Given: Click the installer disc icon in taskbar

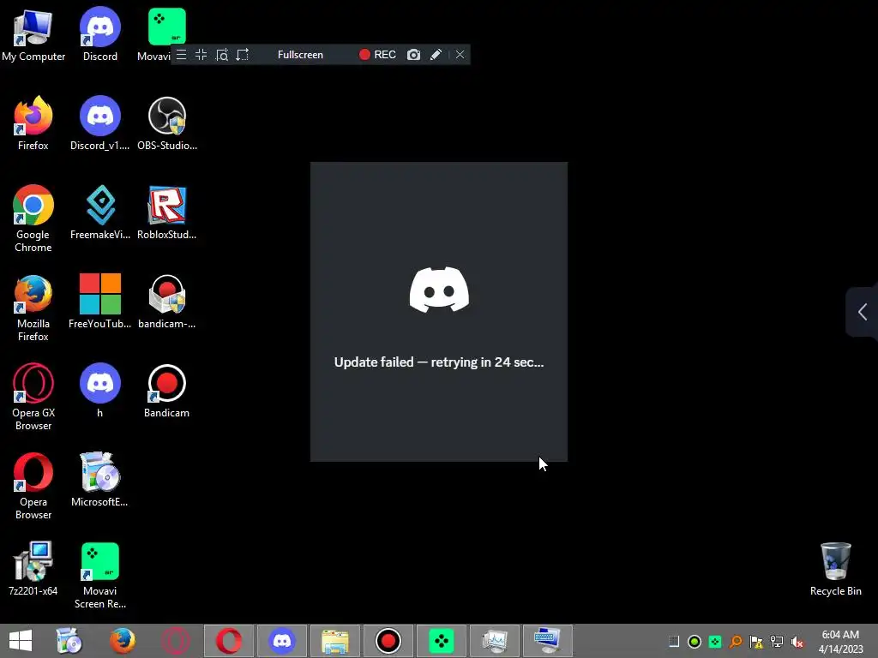Looking at the screenshot, I should [x=69, y=641].
